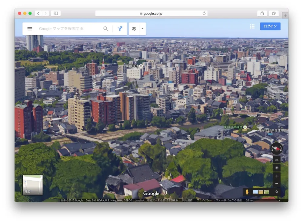Switch back to map view via 地図 thumbnail
303x223 pixels.
(32, 185)
